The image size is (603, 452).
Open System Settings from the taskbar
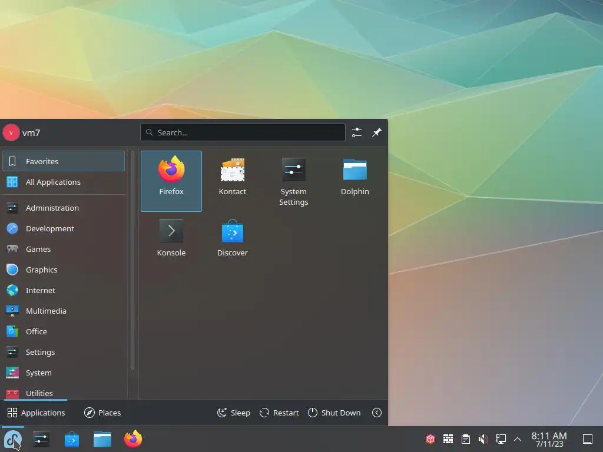tap(41, 439)
